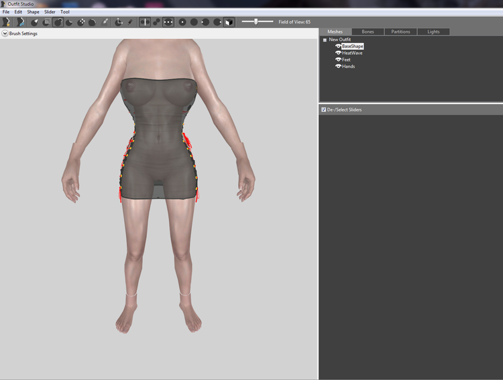The image size is (503, 380).
Task: Open the Slider menu
Action: click(x=50, y=12)
